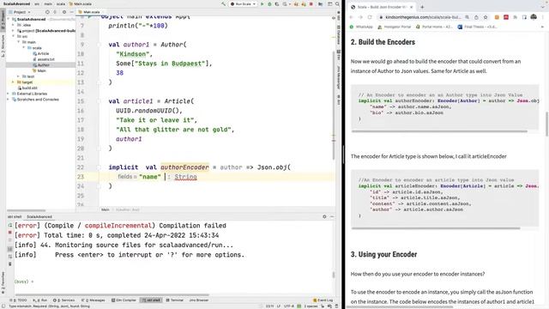549x309 pixels.
Task: Collapse the ScalaAdvanced project root
Action: 9,19
